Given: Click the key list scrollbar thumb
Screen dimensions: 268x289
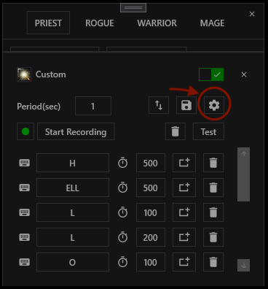Looking at the screenshot, I should click(244, 180).
